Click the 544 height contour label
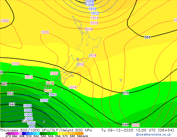177x137 pixels. point(12,104)
